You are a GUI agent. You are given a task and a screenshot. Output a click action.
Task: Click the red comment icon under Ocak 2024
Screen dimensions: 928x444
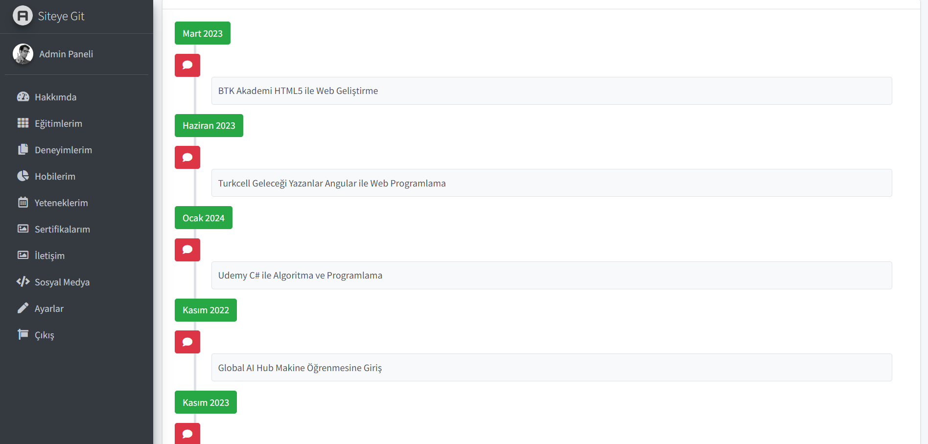click(x=187, y=250)
